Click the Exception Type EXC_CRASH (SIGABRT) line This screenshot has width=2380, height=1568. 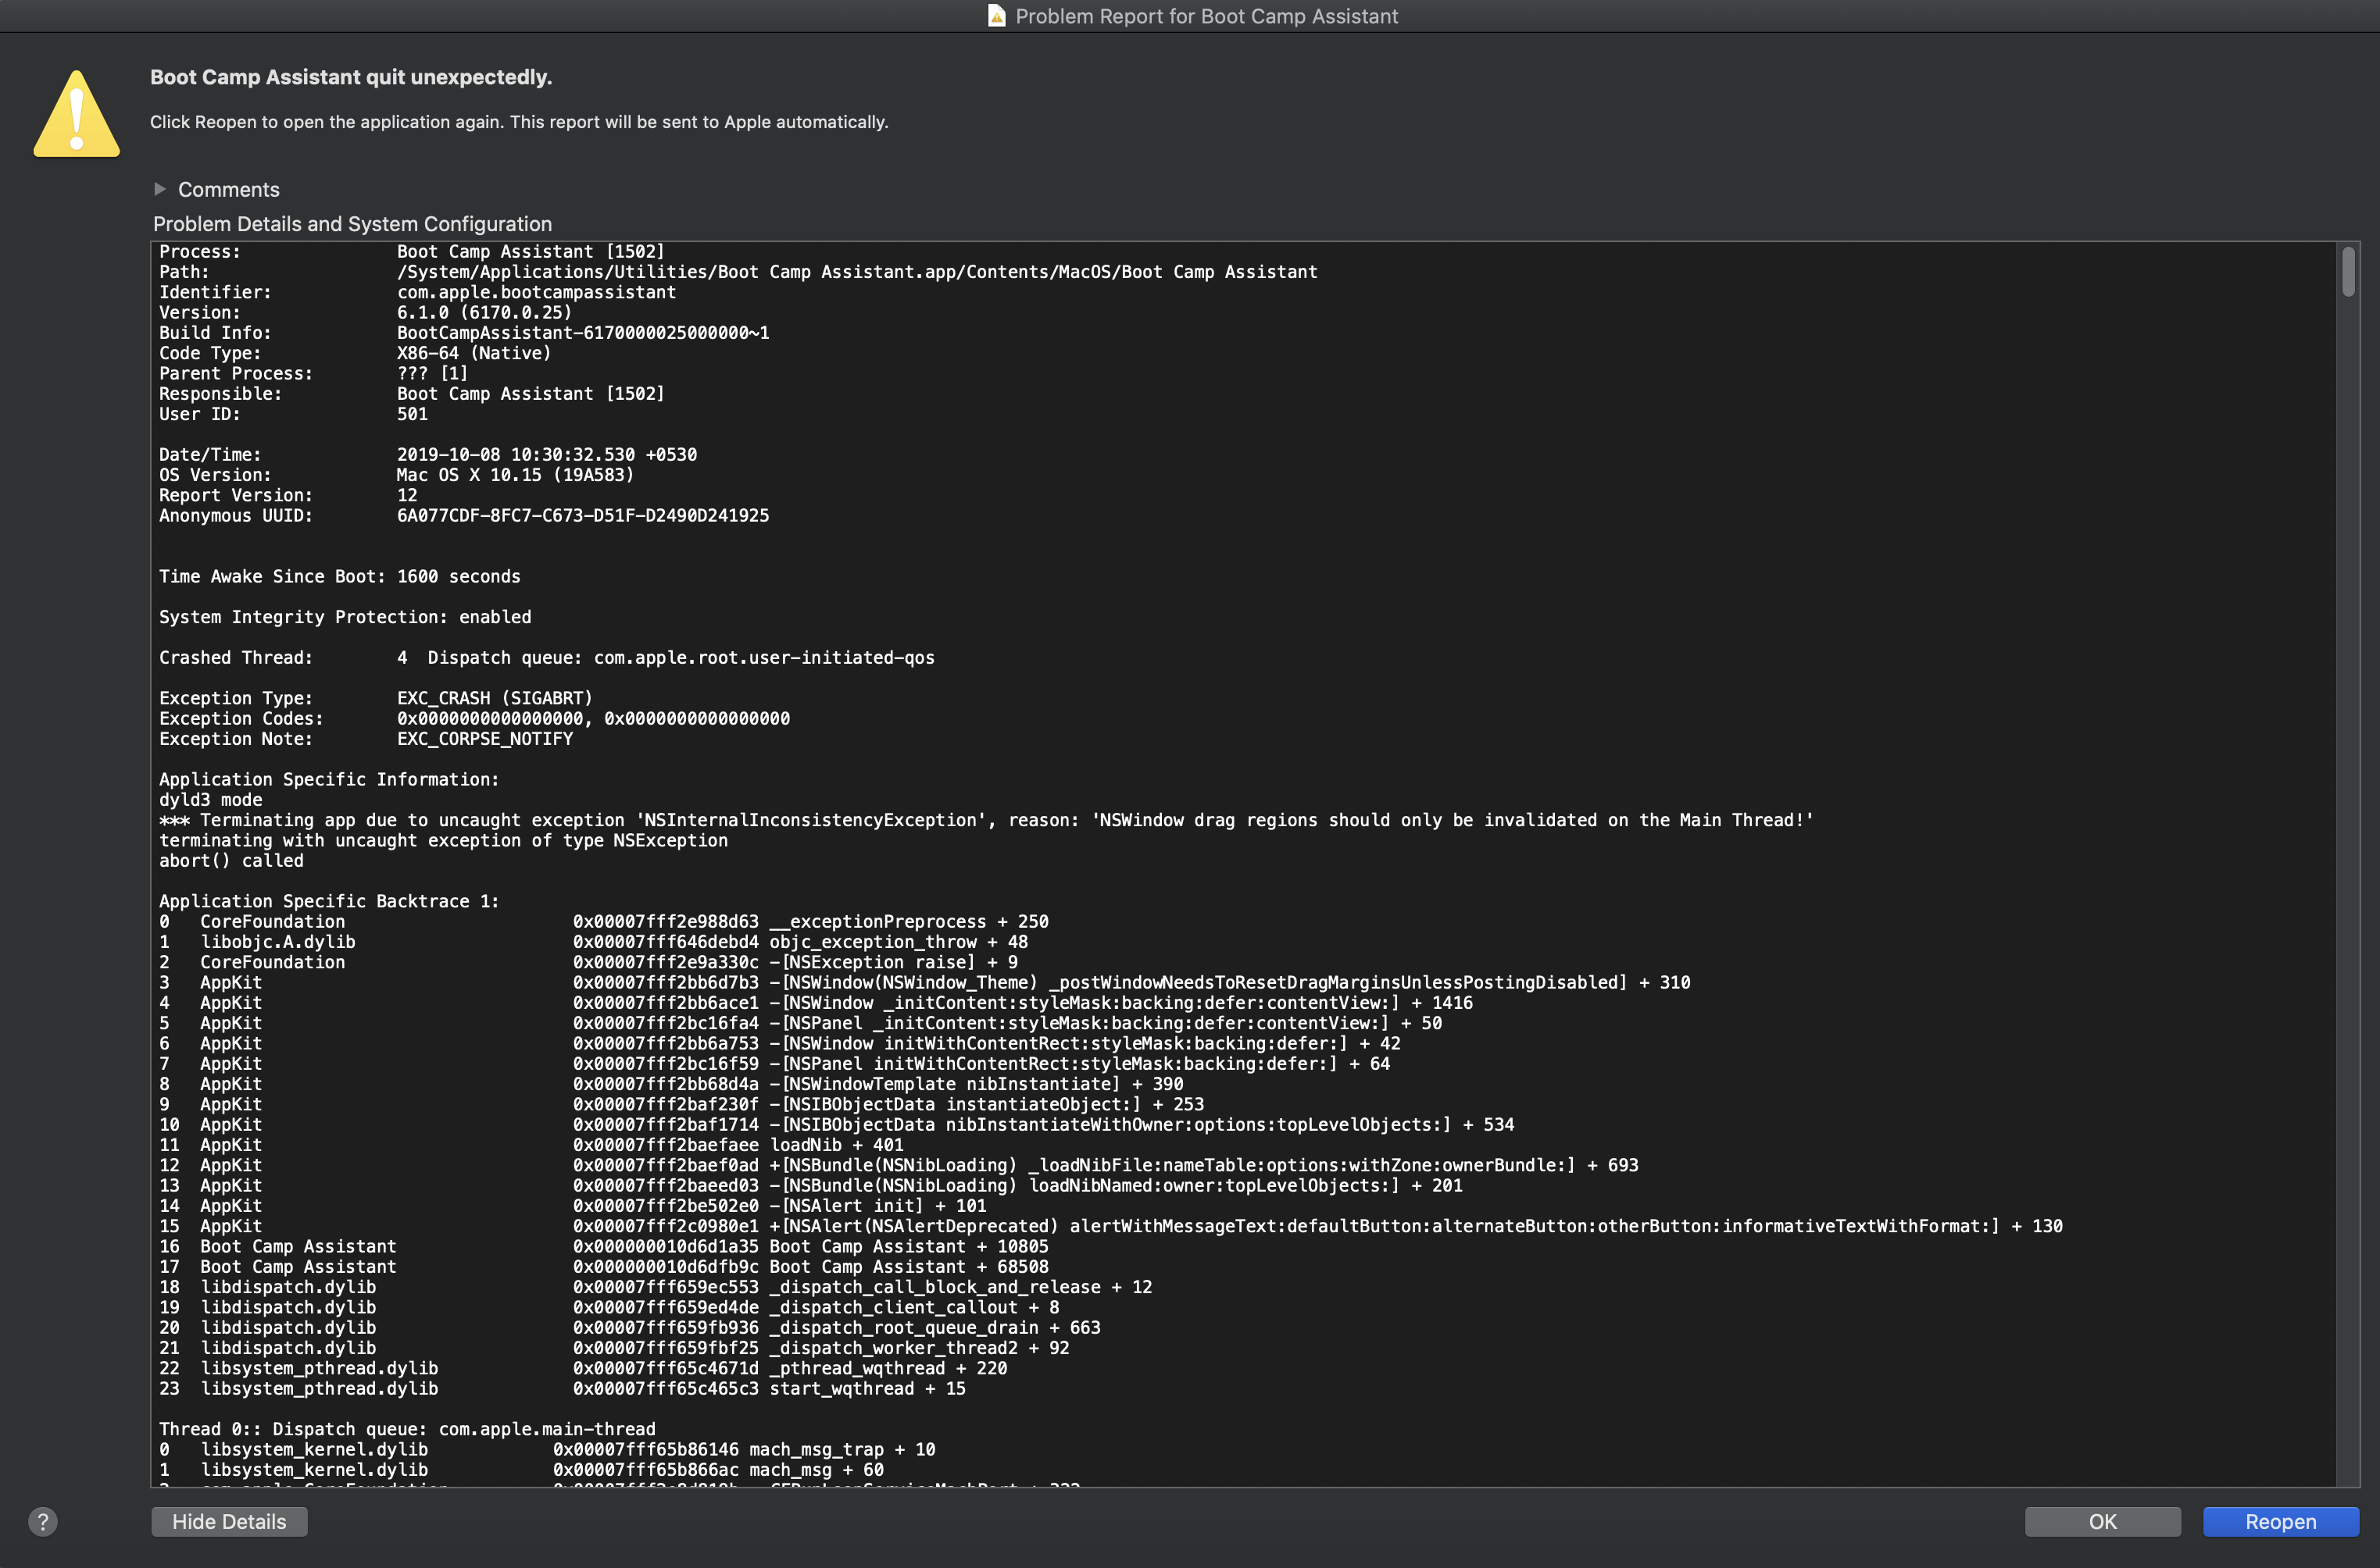point(495,698)
